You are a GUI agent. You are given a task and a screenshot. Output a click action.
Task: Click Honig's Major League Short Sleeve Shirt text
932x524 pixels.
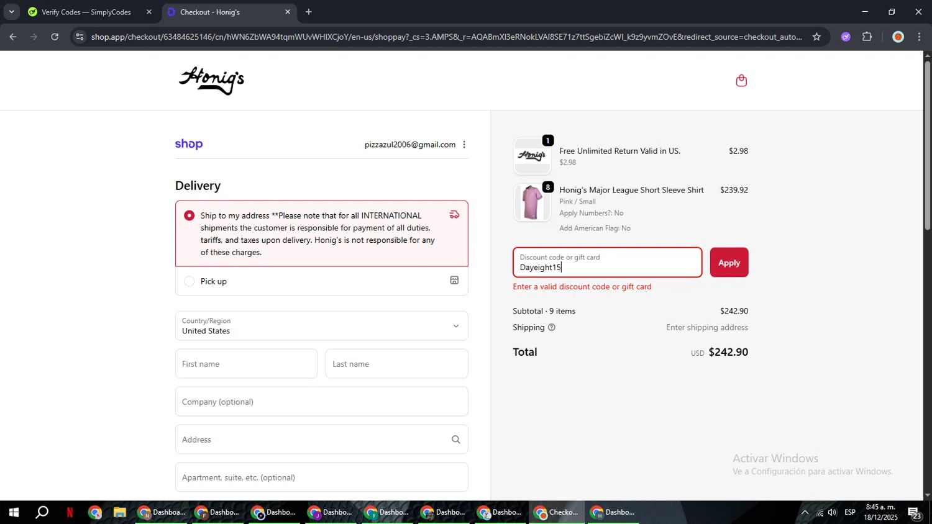click(x=631, y=190)
